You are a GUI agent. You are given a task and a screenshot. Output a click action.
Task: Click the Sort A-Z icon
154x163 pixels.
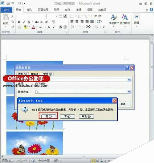(x=97, y=27)
